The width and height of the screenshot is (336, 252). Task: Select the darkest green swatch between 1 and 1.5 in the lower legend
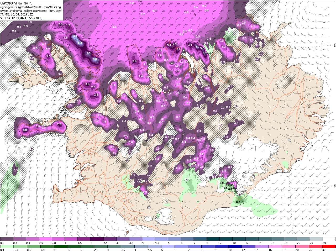(x=61, y=246)
